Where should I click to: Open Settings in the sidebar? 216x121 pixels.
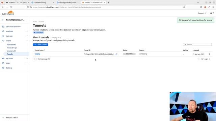(x=9, y=68)
